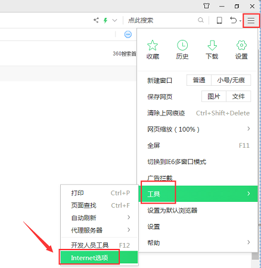This screenshot has width=261, height=268.
Task: Open the hamburger main menu icon
Action: (251, 20)
